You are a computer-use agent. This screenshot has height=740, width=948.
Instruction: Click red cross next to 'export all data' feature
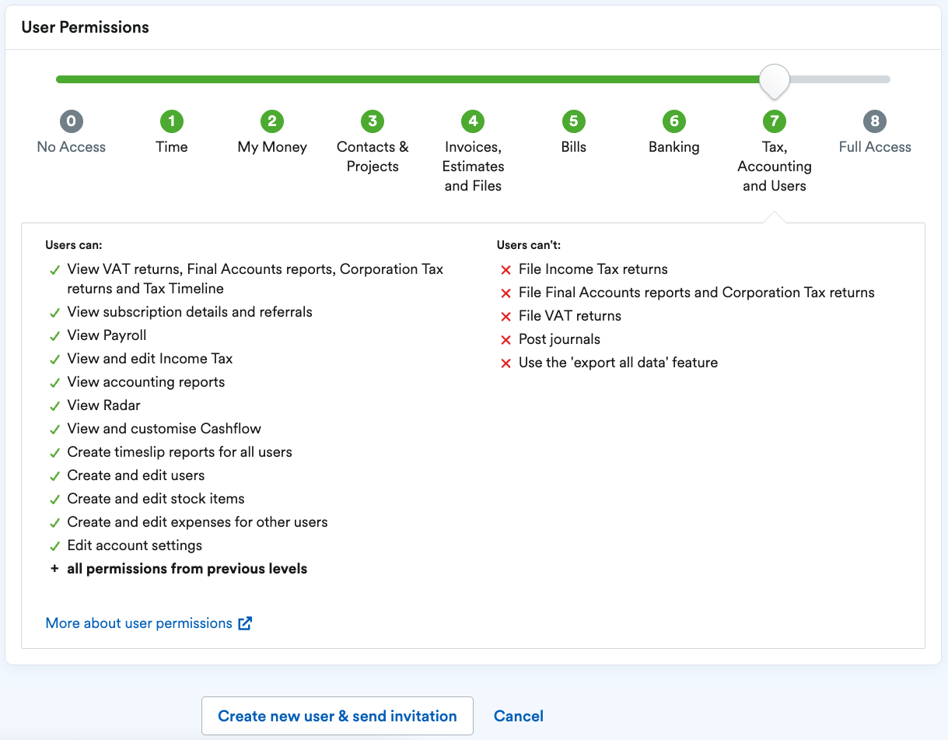[x=505, y=363]
